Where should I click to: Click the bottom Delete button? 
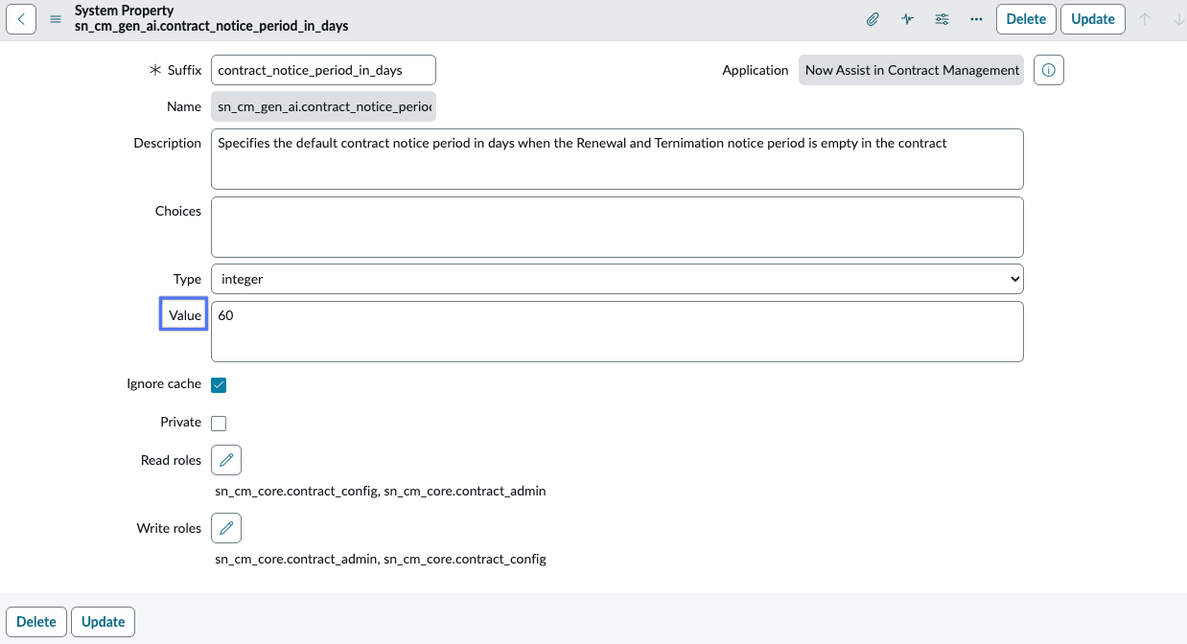[x=36, y=622]
